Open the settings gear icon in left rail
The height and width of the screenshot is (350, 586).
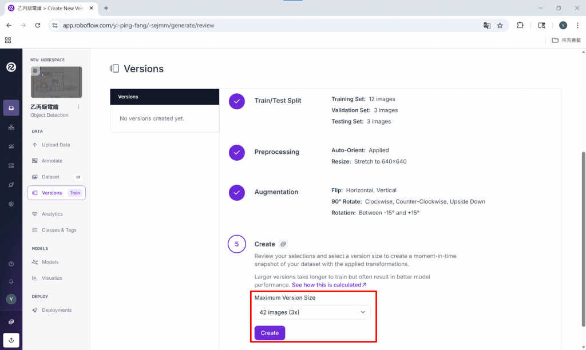click(x=11, y=204)
